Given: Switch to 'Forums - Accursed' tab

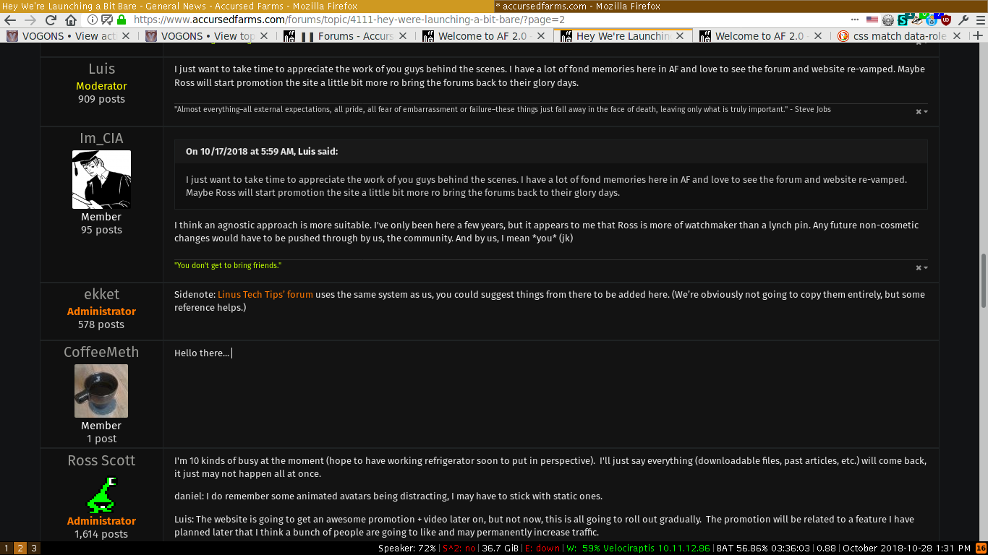Looking at the screenshot, I should pos(347,35).
